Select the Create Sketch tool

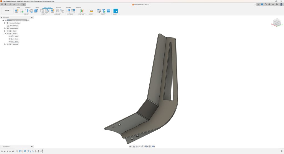click(22, 11)
